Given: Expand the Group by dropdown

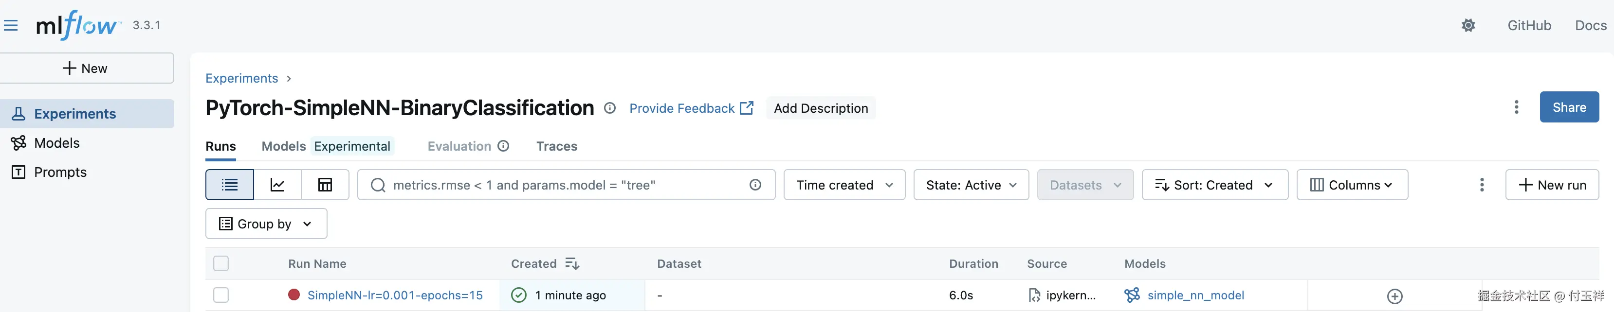Looking at the screenshot, I should click(x=266, y=224).
